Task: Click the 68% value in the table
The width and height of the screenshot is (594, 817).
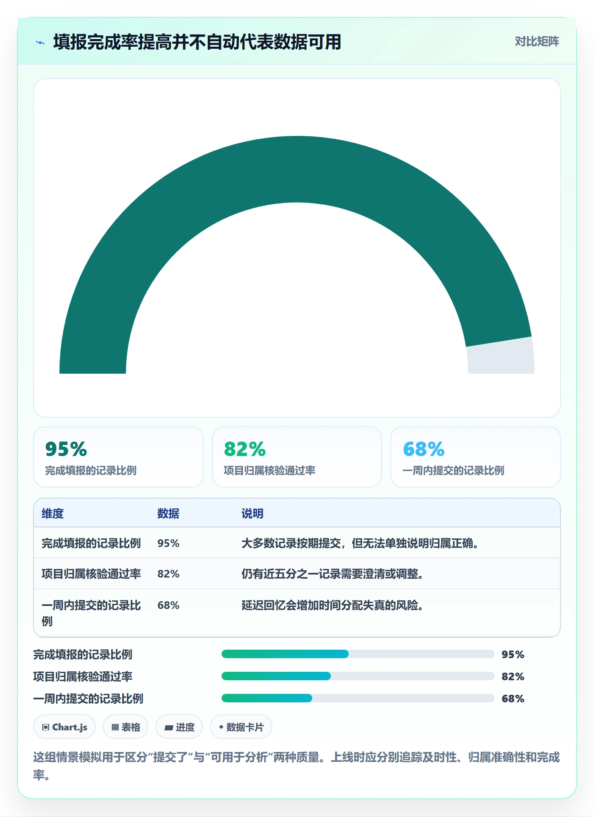Action: click(168, 605)
